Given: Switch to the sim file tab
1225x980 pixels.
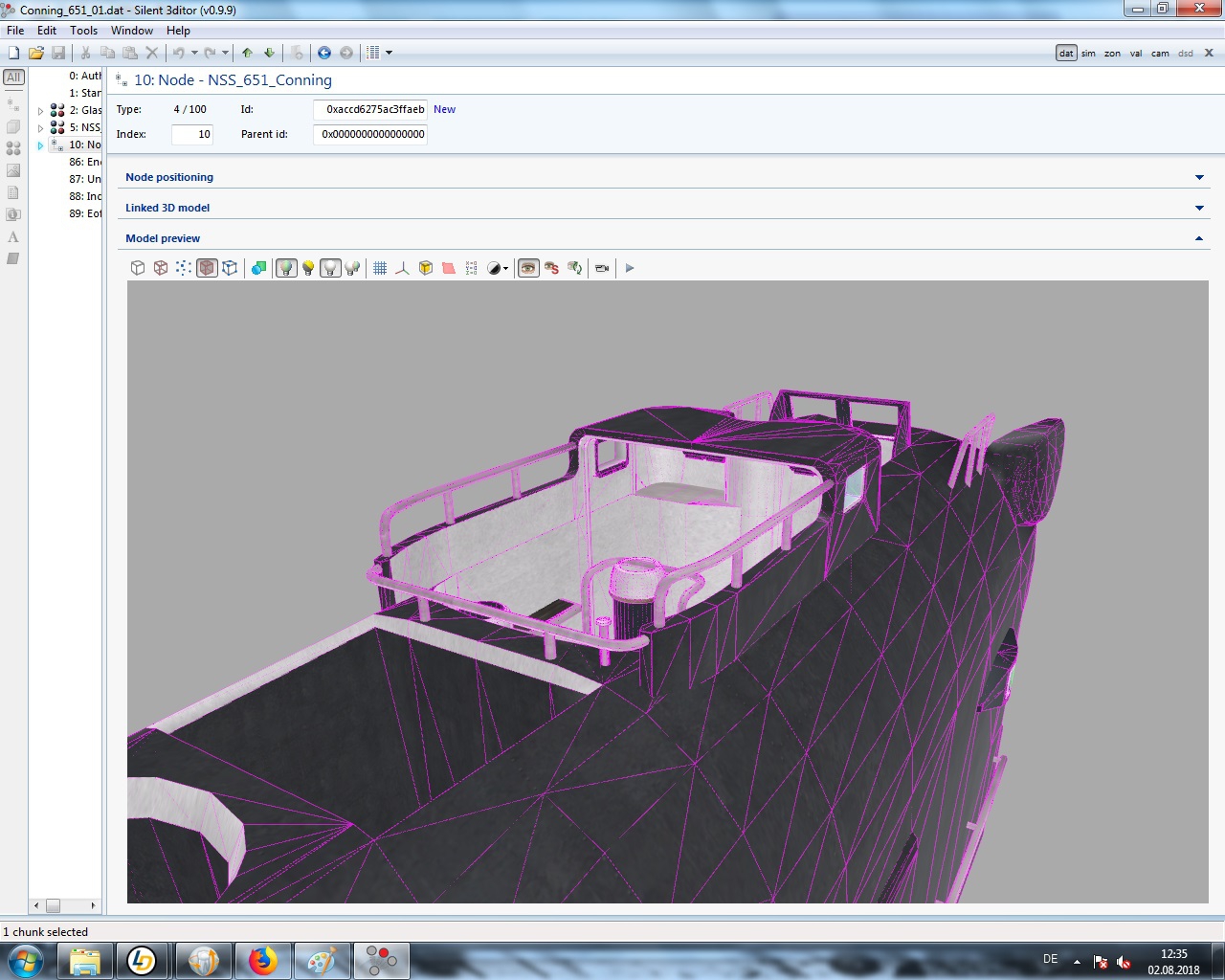Looking at the screenshot, I should coord(1088,54).
